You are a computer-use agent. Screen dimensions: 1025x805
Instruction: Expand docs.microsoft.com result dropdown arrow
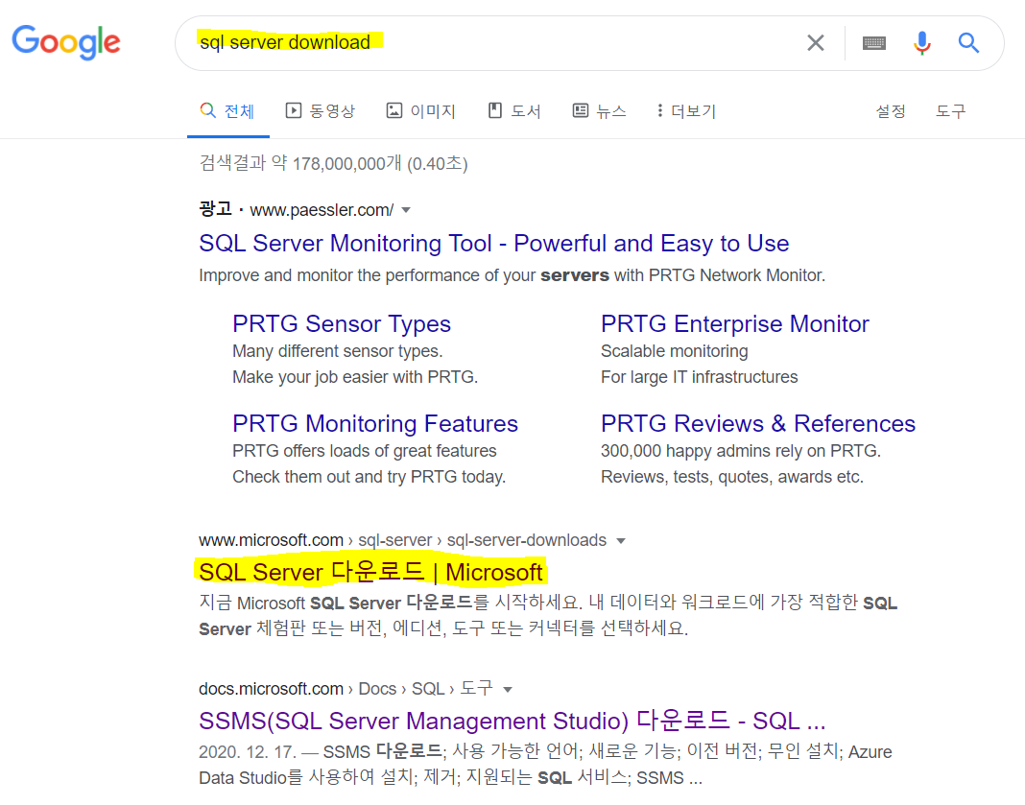[x=508, y=689]
